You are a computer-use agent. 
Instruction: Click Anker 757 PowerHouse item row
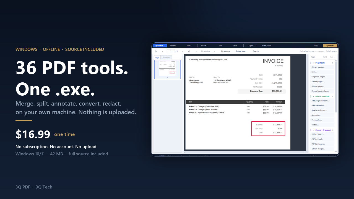(235, 113)
